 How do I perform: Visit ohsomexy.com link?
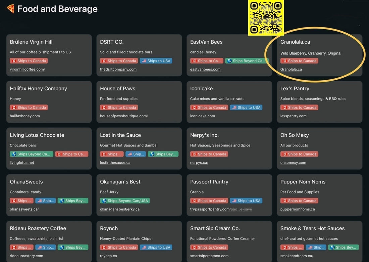click(293, 163)
